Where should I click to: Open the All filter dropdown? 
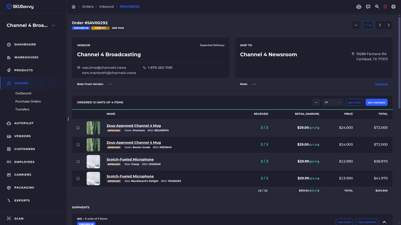pyautogui.click(x=332, y=103)
